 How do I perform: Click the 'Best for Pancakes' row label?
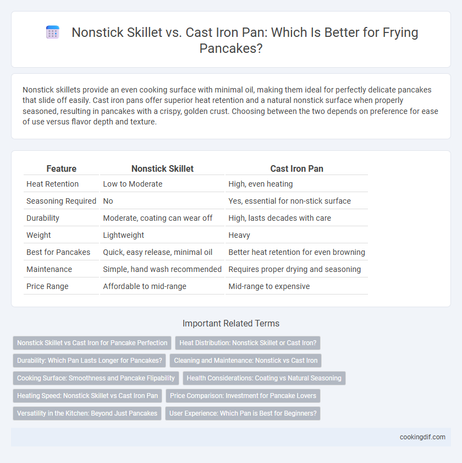(x=58, y=252)
